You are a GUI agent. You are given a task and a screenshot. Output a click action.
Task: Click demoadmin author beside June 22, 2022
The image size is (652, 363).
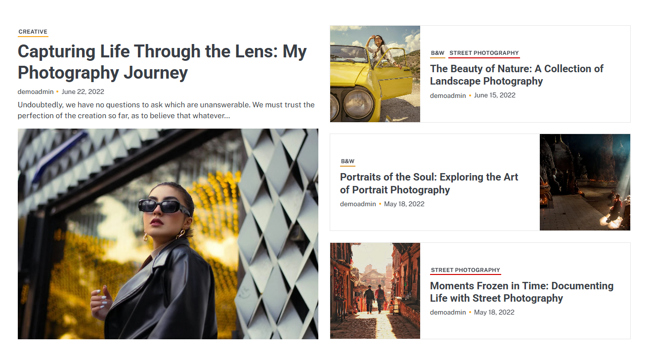pos(36,91)
